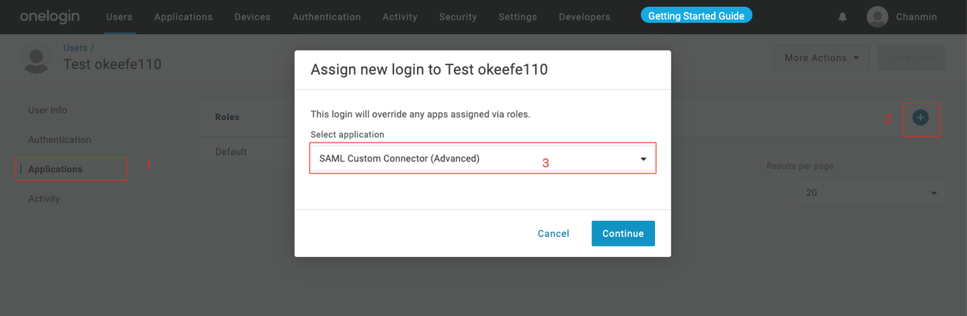967x316 pixels.
Task: Expand the Select application dropdown
Action: (482, 159)
